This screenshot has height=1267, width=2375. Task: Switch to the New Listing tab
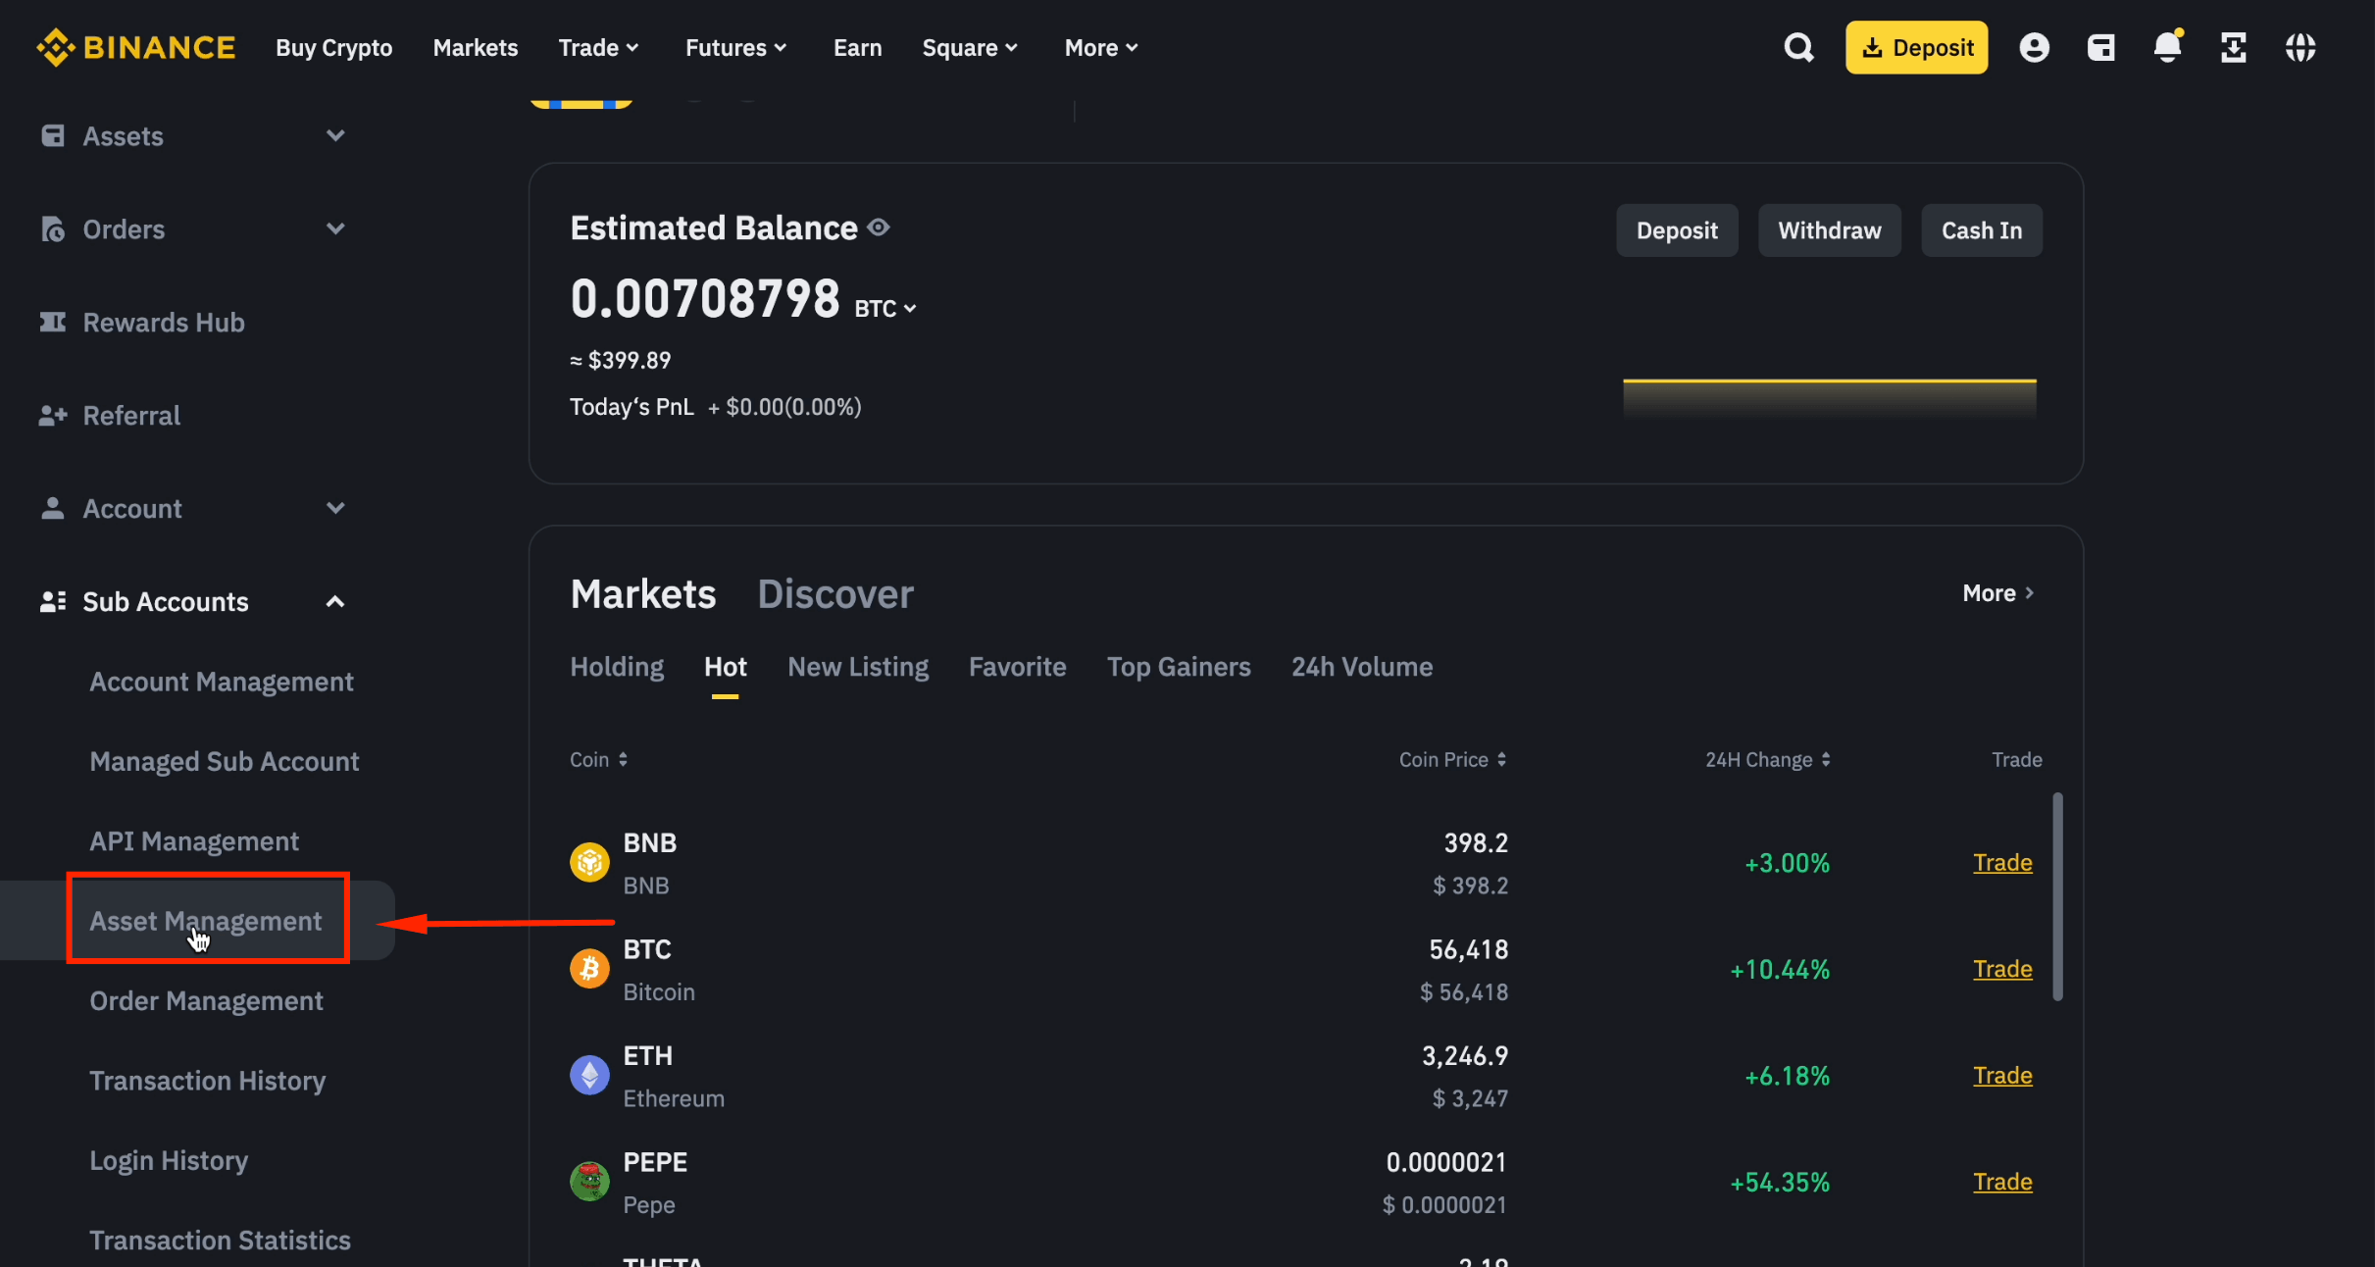(x=857, y=666)
